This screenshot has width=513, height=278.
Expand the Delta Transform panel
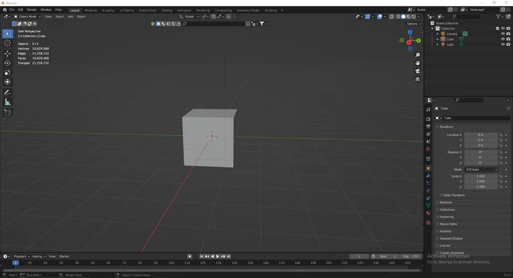tap(454, 195)
